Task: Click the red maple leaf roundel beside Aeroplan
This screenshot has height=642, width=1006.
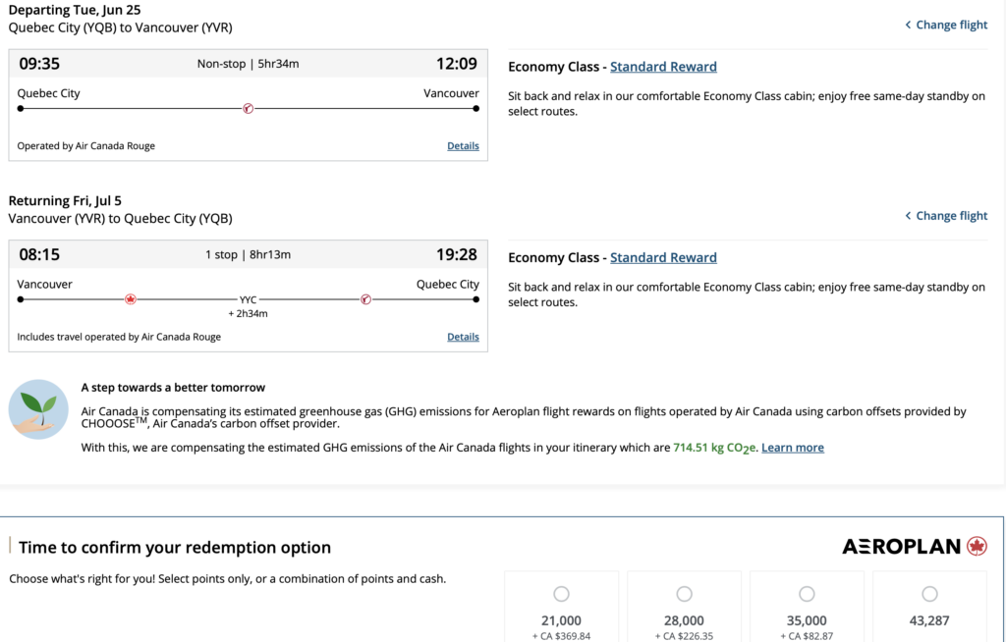Action: [x=977, y=547]
